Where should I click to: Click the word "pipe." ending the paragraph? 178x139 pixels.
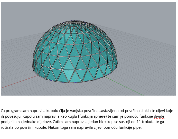point(137,127)
